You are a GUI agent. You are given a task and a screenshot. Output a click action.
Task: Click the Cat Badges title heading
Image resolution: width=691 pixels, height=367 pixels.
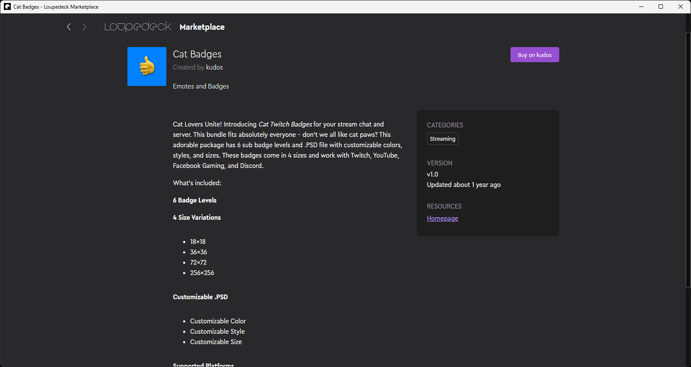coord(197,54)
